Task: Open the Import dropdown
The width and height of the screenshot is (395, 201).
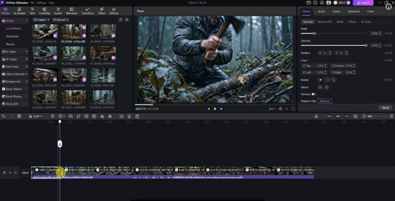Action: [x=41, y=20]
